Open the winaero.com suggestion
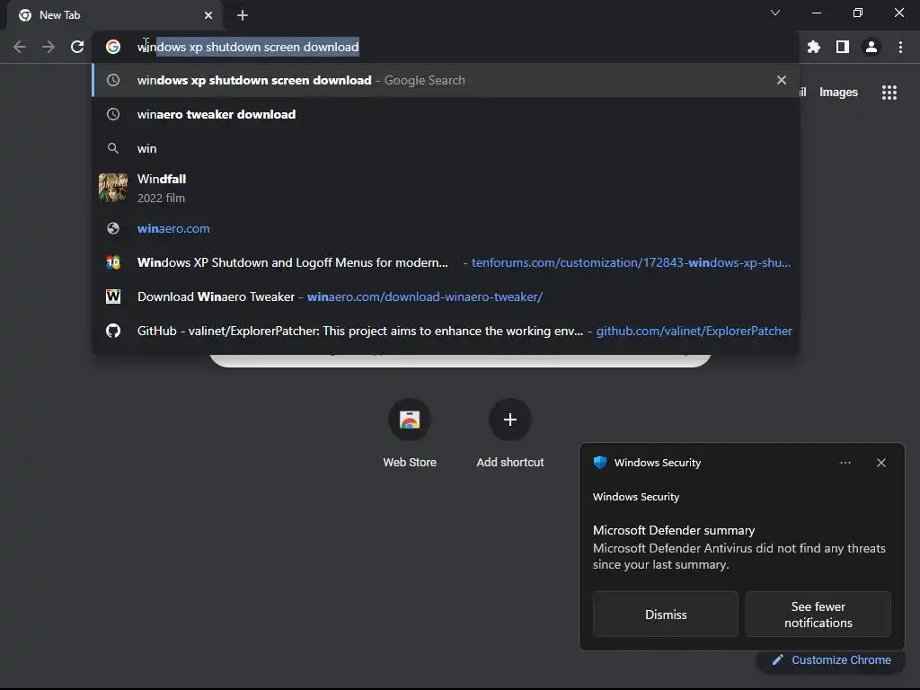The image size is (920, 690). (446, 228)
